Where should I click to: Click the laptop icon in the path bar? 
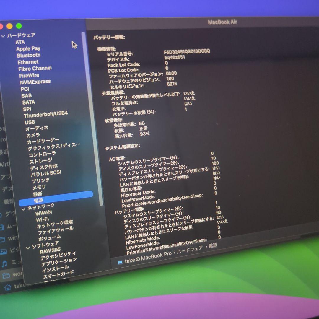pyautogui.click(x=120, y=262)
